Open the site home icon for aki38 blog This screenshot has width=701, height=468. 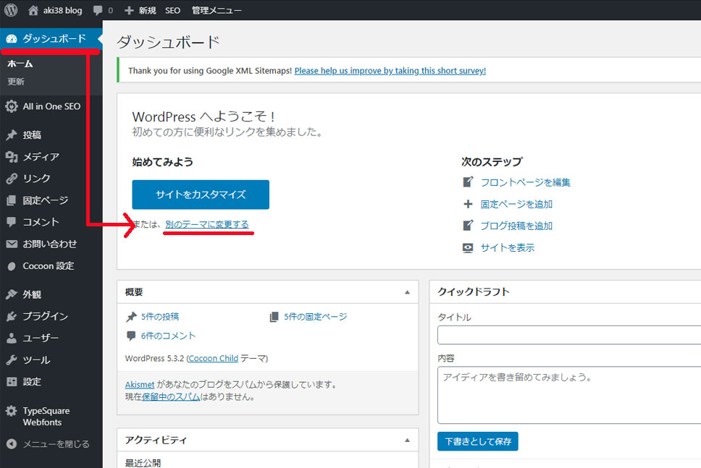33,10
